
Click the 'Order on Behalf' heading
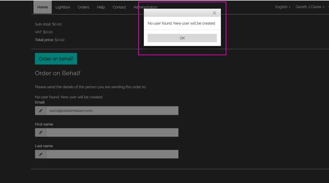[x=58, y=73]
